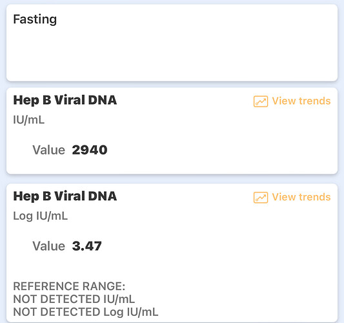Select Hep B Viral DNA title above Log IU/mL
Viewport: 344px width, 323px height.
[x=65, y=196]
